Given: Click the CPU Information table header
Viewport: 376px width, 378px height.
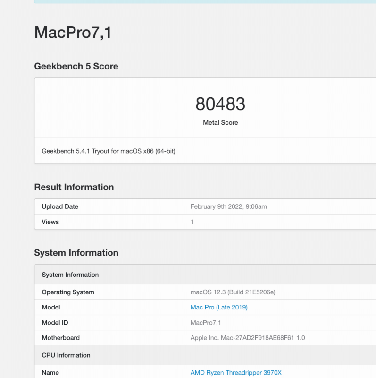Looking at the screenshot, I should coord(205,355).
